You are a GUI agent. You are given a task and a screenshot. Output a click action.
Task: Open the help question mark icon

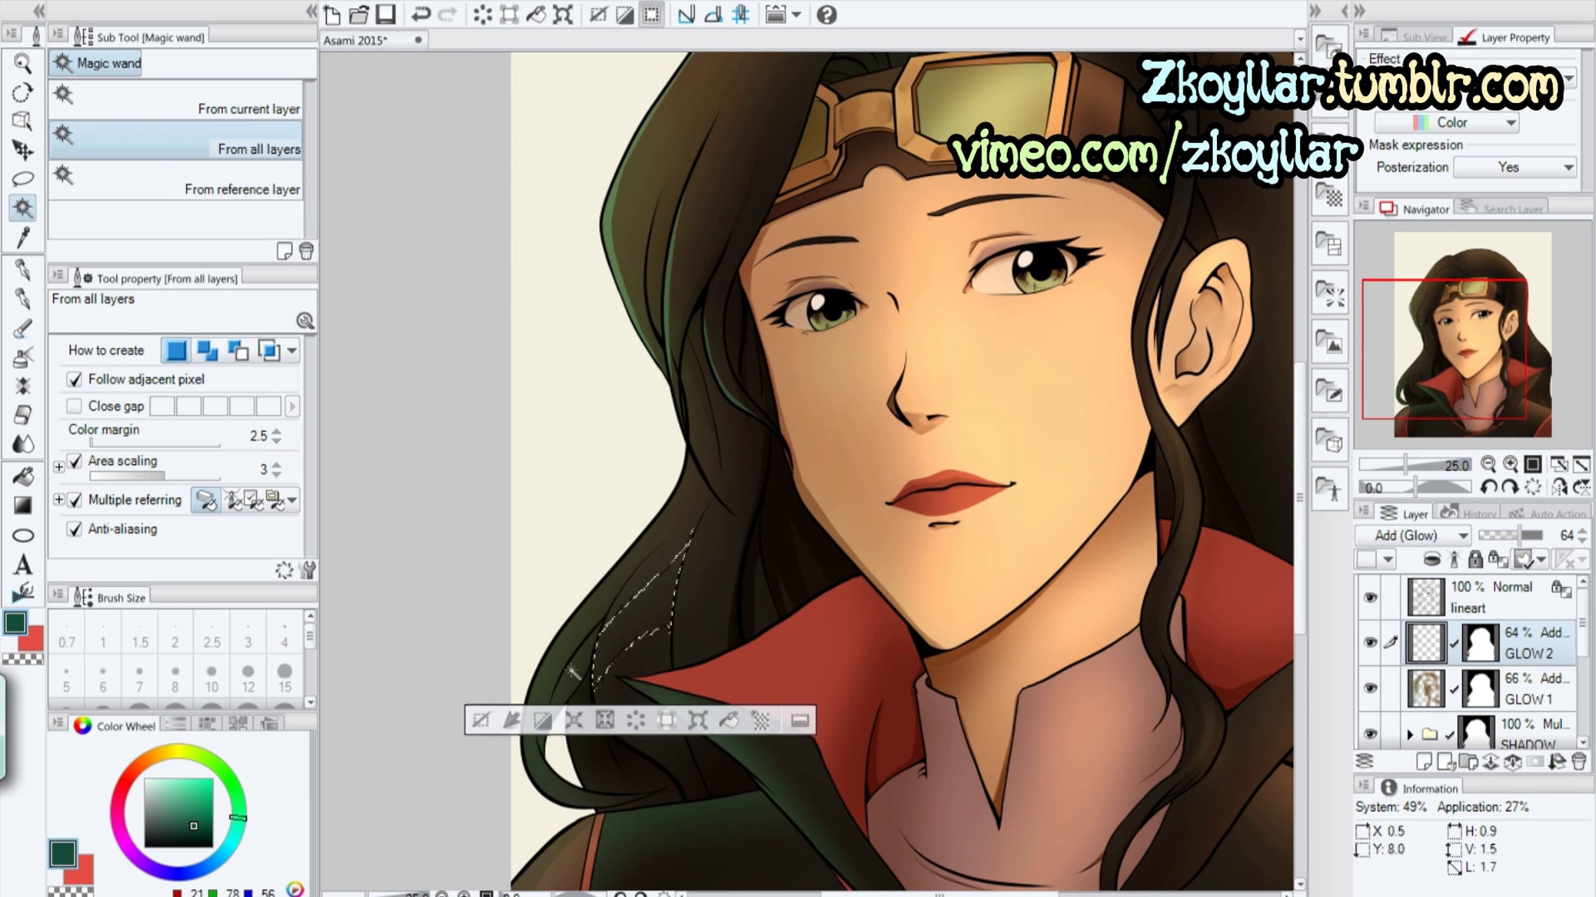(x=827, y=15)
